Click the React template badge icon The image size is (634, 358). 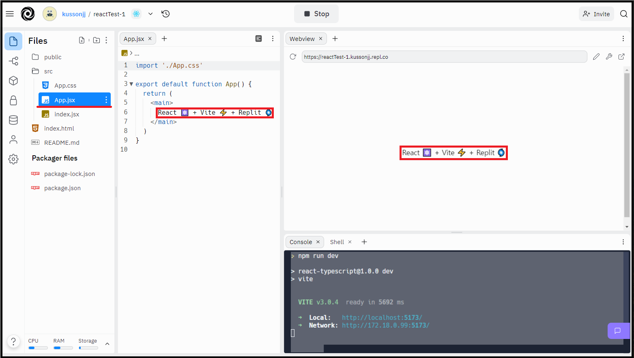pyautogui.click(x=136, y=14)
